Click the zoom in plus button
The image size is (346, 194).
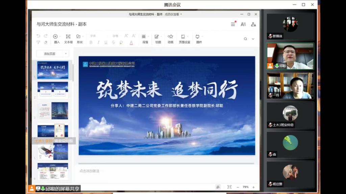253,187
